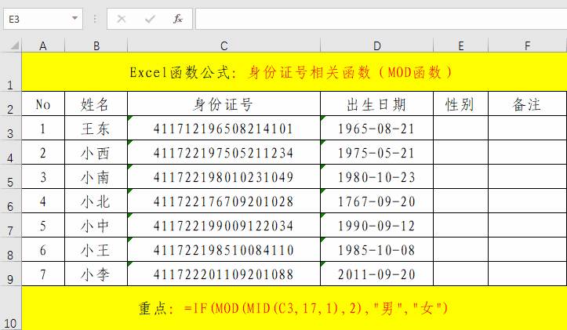
Task: Click the '出生日期' header cell
Action: coord(376,104)
